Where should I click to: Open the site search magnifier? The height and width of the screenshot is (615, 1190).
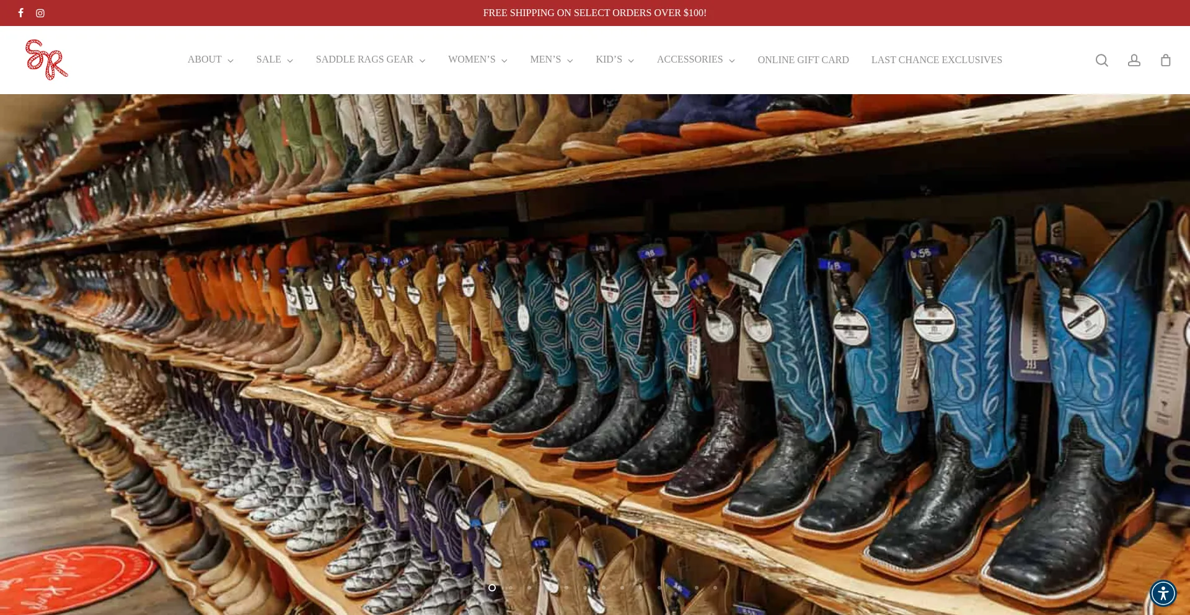tap(1101, 60)
